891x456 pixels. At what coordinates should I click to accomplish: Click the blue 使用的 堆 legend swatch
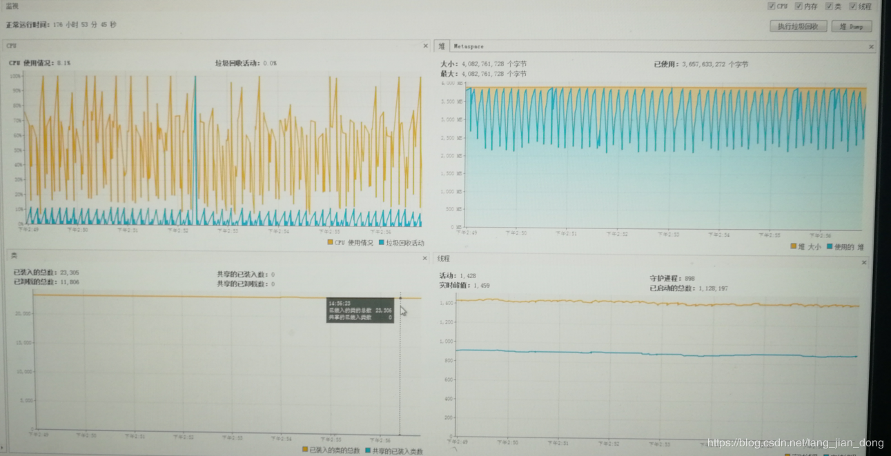(x=830, y=246)
